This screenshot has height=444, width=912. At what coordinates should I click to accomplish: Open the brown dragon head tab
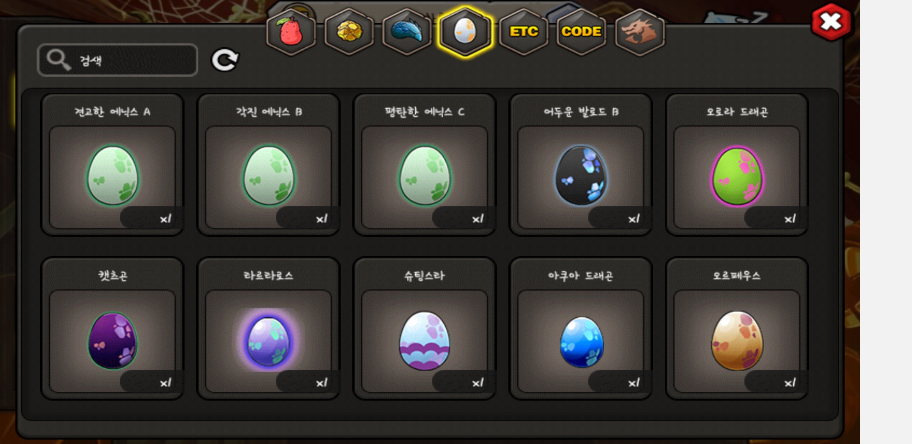[640, 32]
